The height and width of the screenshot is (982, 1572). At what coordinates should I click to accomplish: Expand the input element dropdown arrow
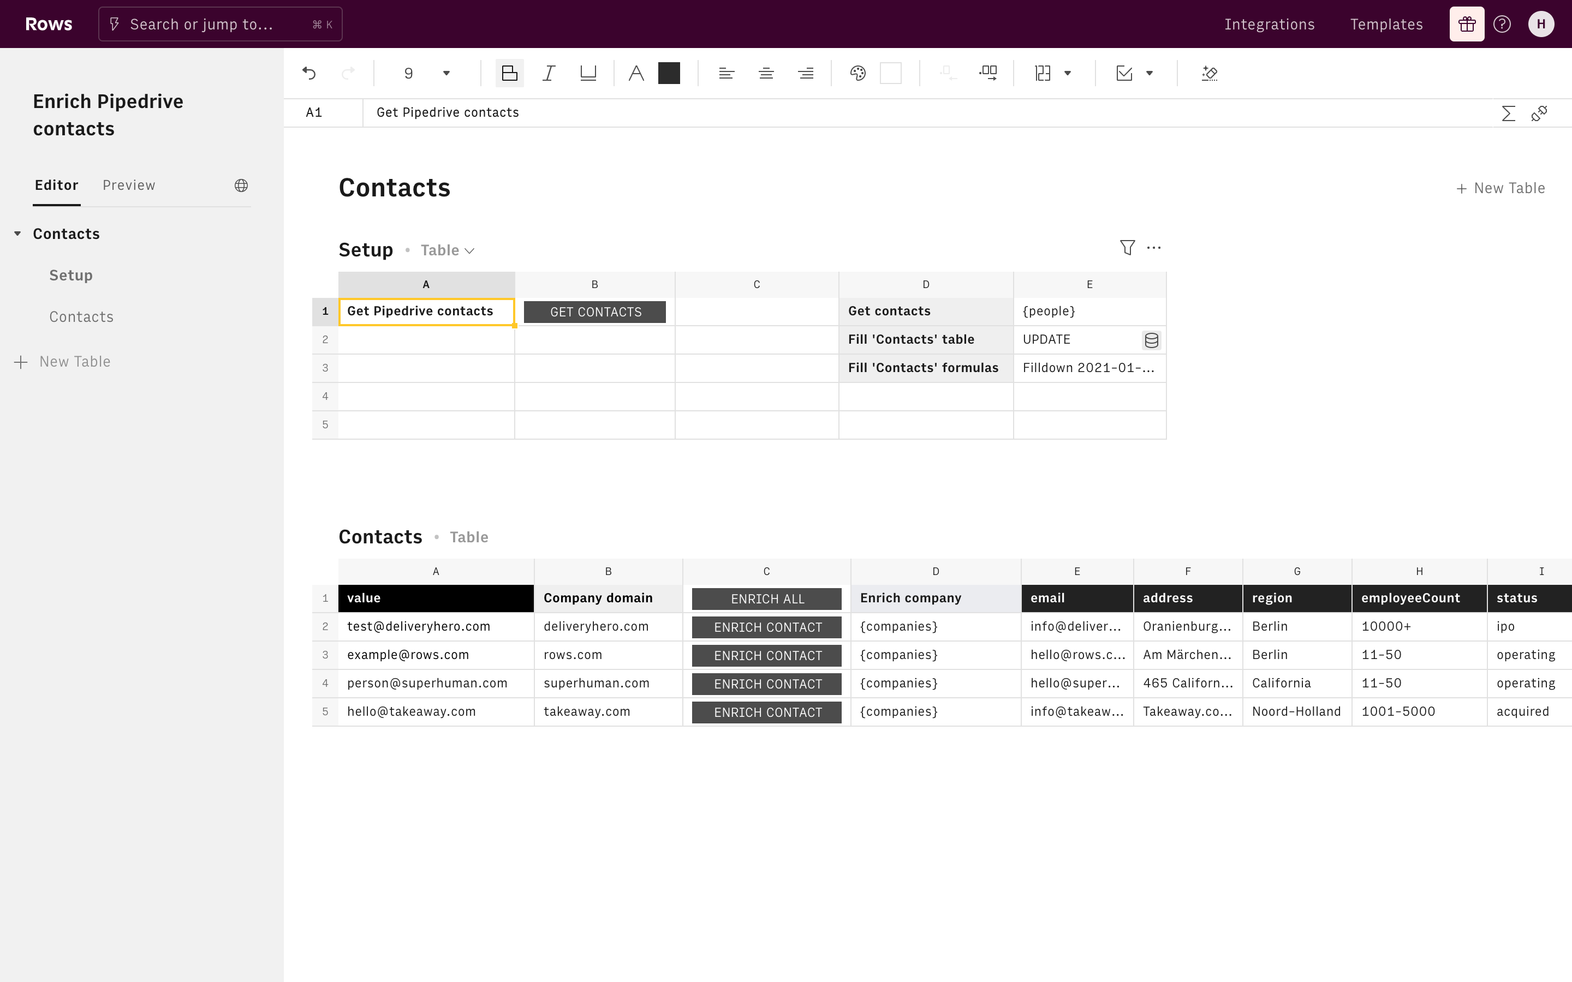[1149, 74]
